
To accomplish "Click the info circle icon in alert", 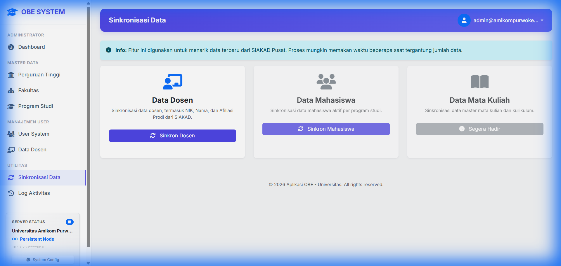I will (108, 50).
